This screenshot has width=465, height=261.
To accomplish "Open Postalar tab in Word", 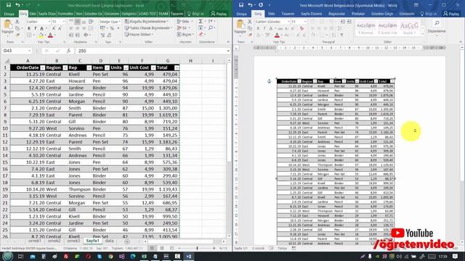I will [358, 14].
